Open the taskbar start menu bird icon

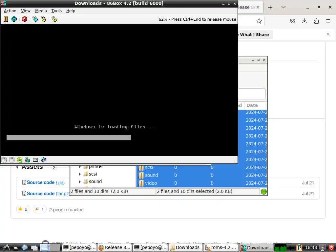click(x=6, y=248)
